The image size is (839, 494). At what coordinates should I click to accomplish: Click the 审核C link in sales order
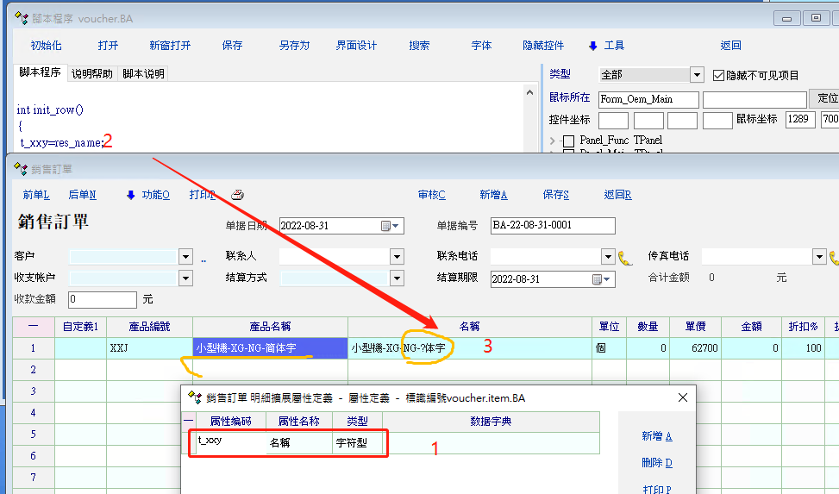point(431,195)
